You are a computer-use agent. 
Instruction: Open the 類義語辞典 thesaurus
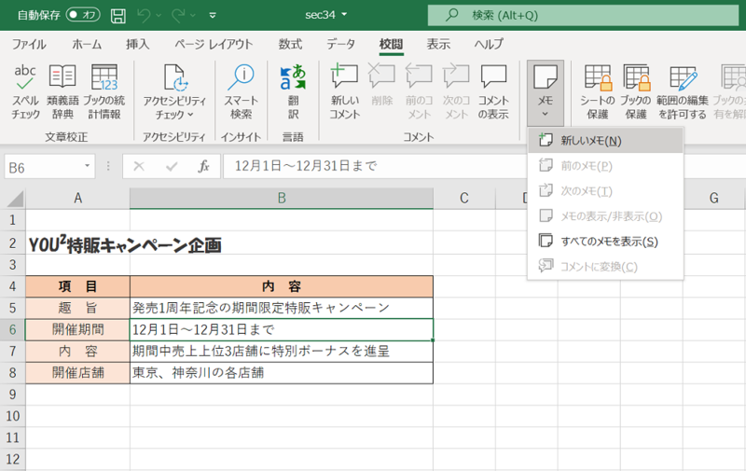point(62,91)
